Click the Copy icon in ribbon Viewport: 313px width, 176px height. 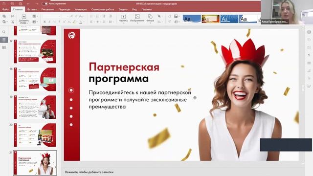click(4, 16)
